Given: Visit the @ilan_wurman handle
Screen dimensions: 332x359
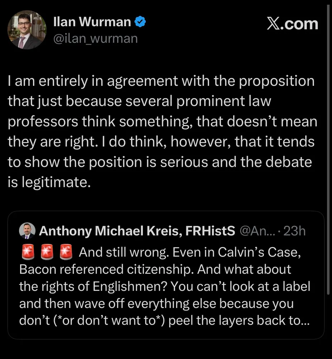Looking at the screenshot, I should click(95, 39).
